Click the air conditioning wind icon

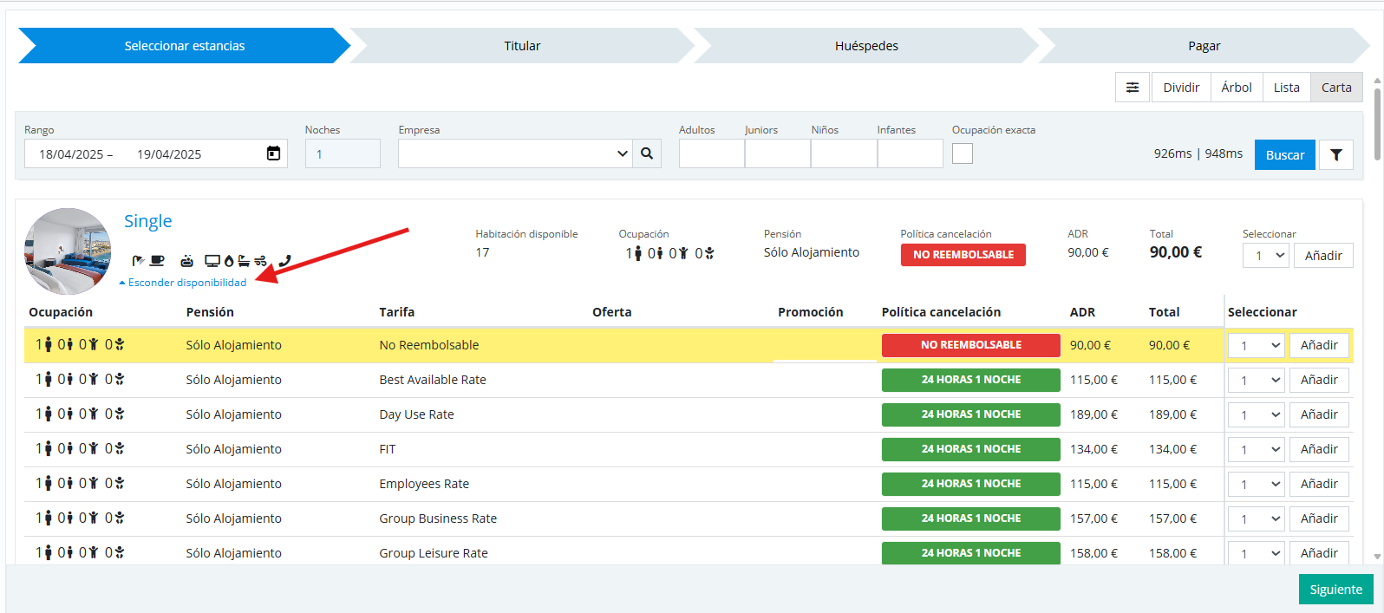click(x=260, y=260)
